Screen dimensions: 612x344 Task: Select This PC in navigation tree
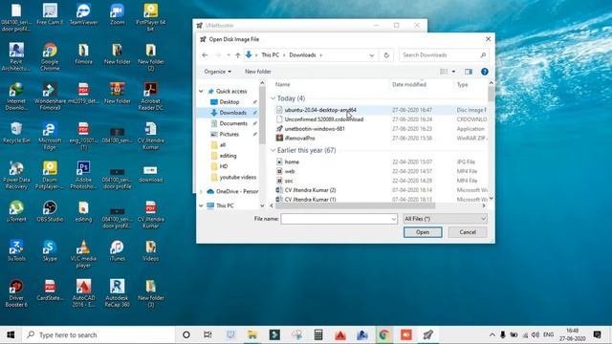tap(225, 205)
